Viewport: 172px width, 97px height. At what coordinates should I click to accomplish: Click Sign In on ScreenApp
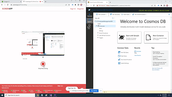point(73,9)
